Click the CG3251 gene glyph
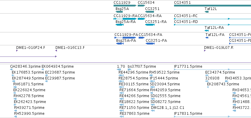Viewport: 251px width, 118px height. pos(150,12)
